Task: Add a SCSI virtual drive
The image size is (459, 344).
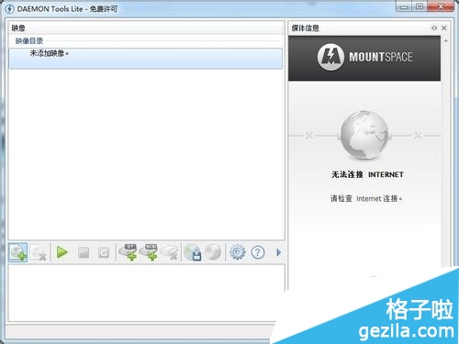Action: (149, 252)
